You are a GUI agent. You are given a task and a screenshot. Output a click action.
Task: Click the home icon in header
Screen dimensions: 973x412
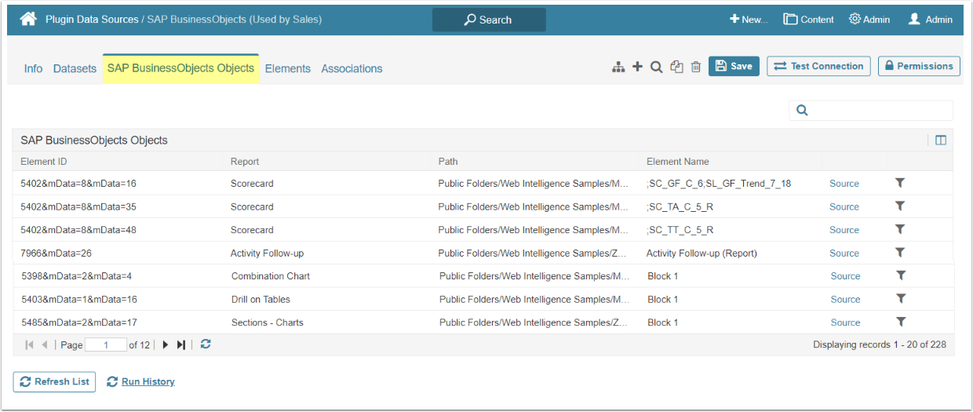tap(28, 20)
